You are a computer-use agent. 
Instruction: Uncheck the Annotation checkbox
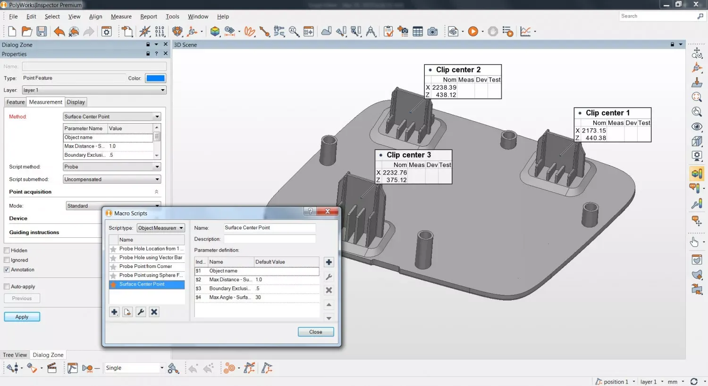click(7, 269)
